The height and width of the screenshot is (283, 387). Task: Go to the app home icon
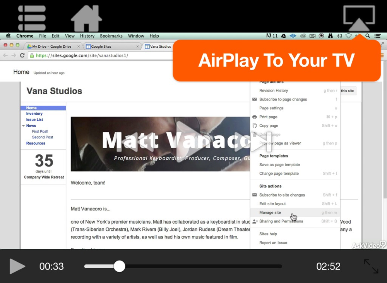86,18
